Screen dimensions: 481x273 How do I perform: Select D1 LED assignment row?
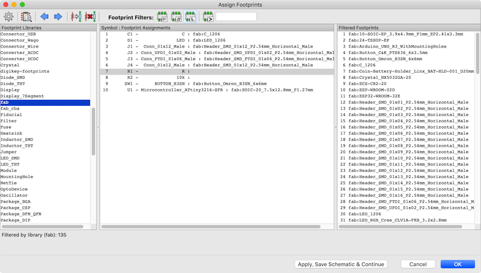click(217, 40)
